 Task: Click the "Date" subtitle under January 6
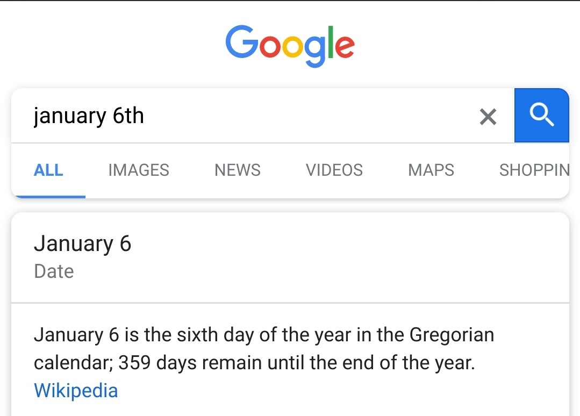pyautogui.click(x=54, y=271)
